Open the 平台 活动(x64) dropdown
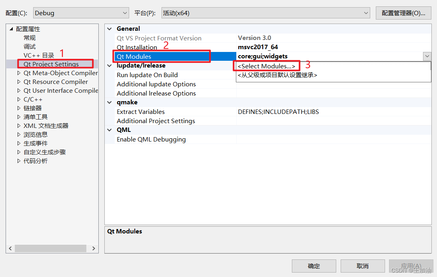This screenshot has height=277, width=437. coord(265,13)
